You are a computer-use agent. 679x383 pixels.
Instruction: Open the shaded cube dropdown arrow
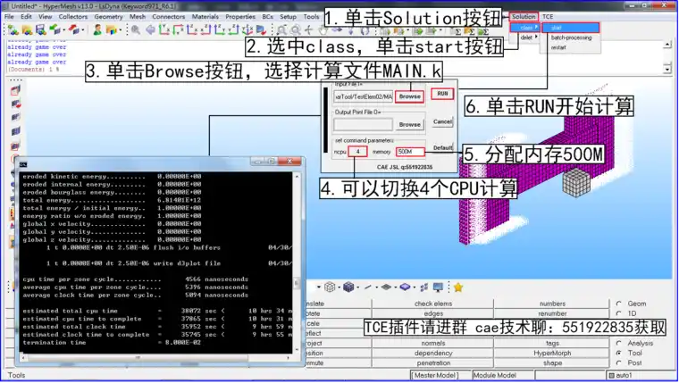click(357, 287)
